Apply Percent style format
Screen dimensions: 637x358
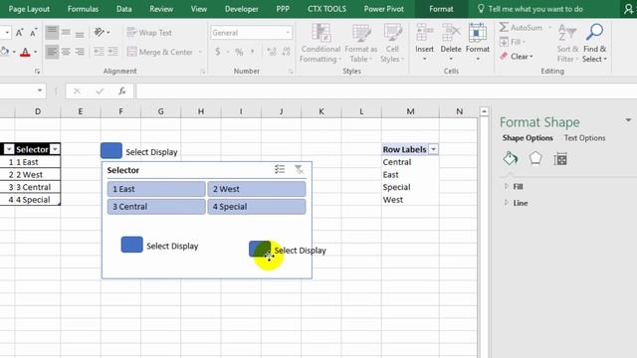tap(239, 52)
